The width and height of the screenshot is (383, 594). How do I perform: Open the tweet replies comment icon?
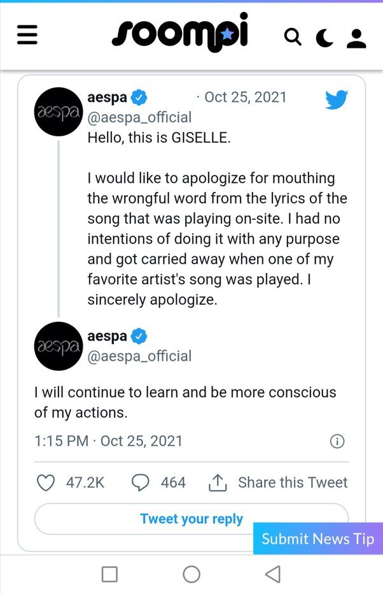(x=140, y=482)
